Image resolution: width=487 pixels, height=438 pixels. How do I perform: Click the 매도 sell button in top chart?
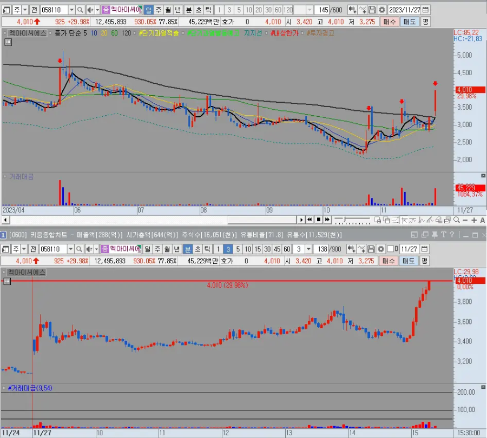tap(410, 22)
